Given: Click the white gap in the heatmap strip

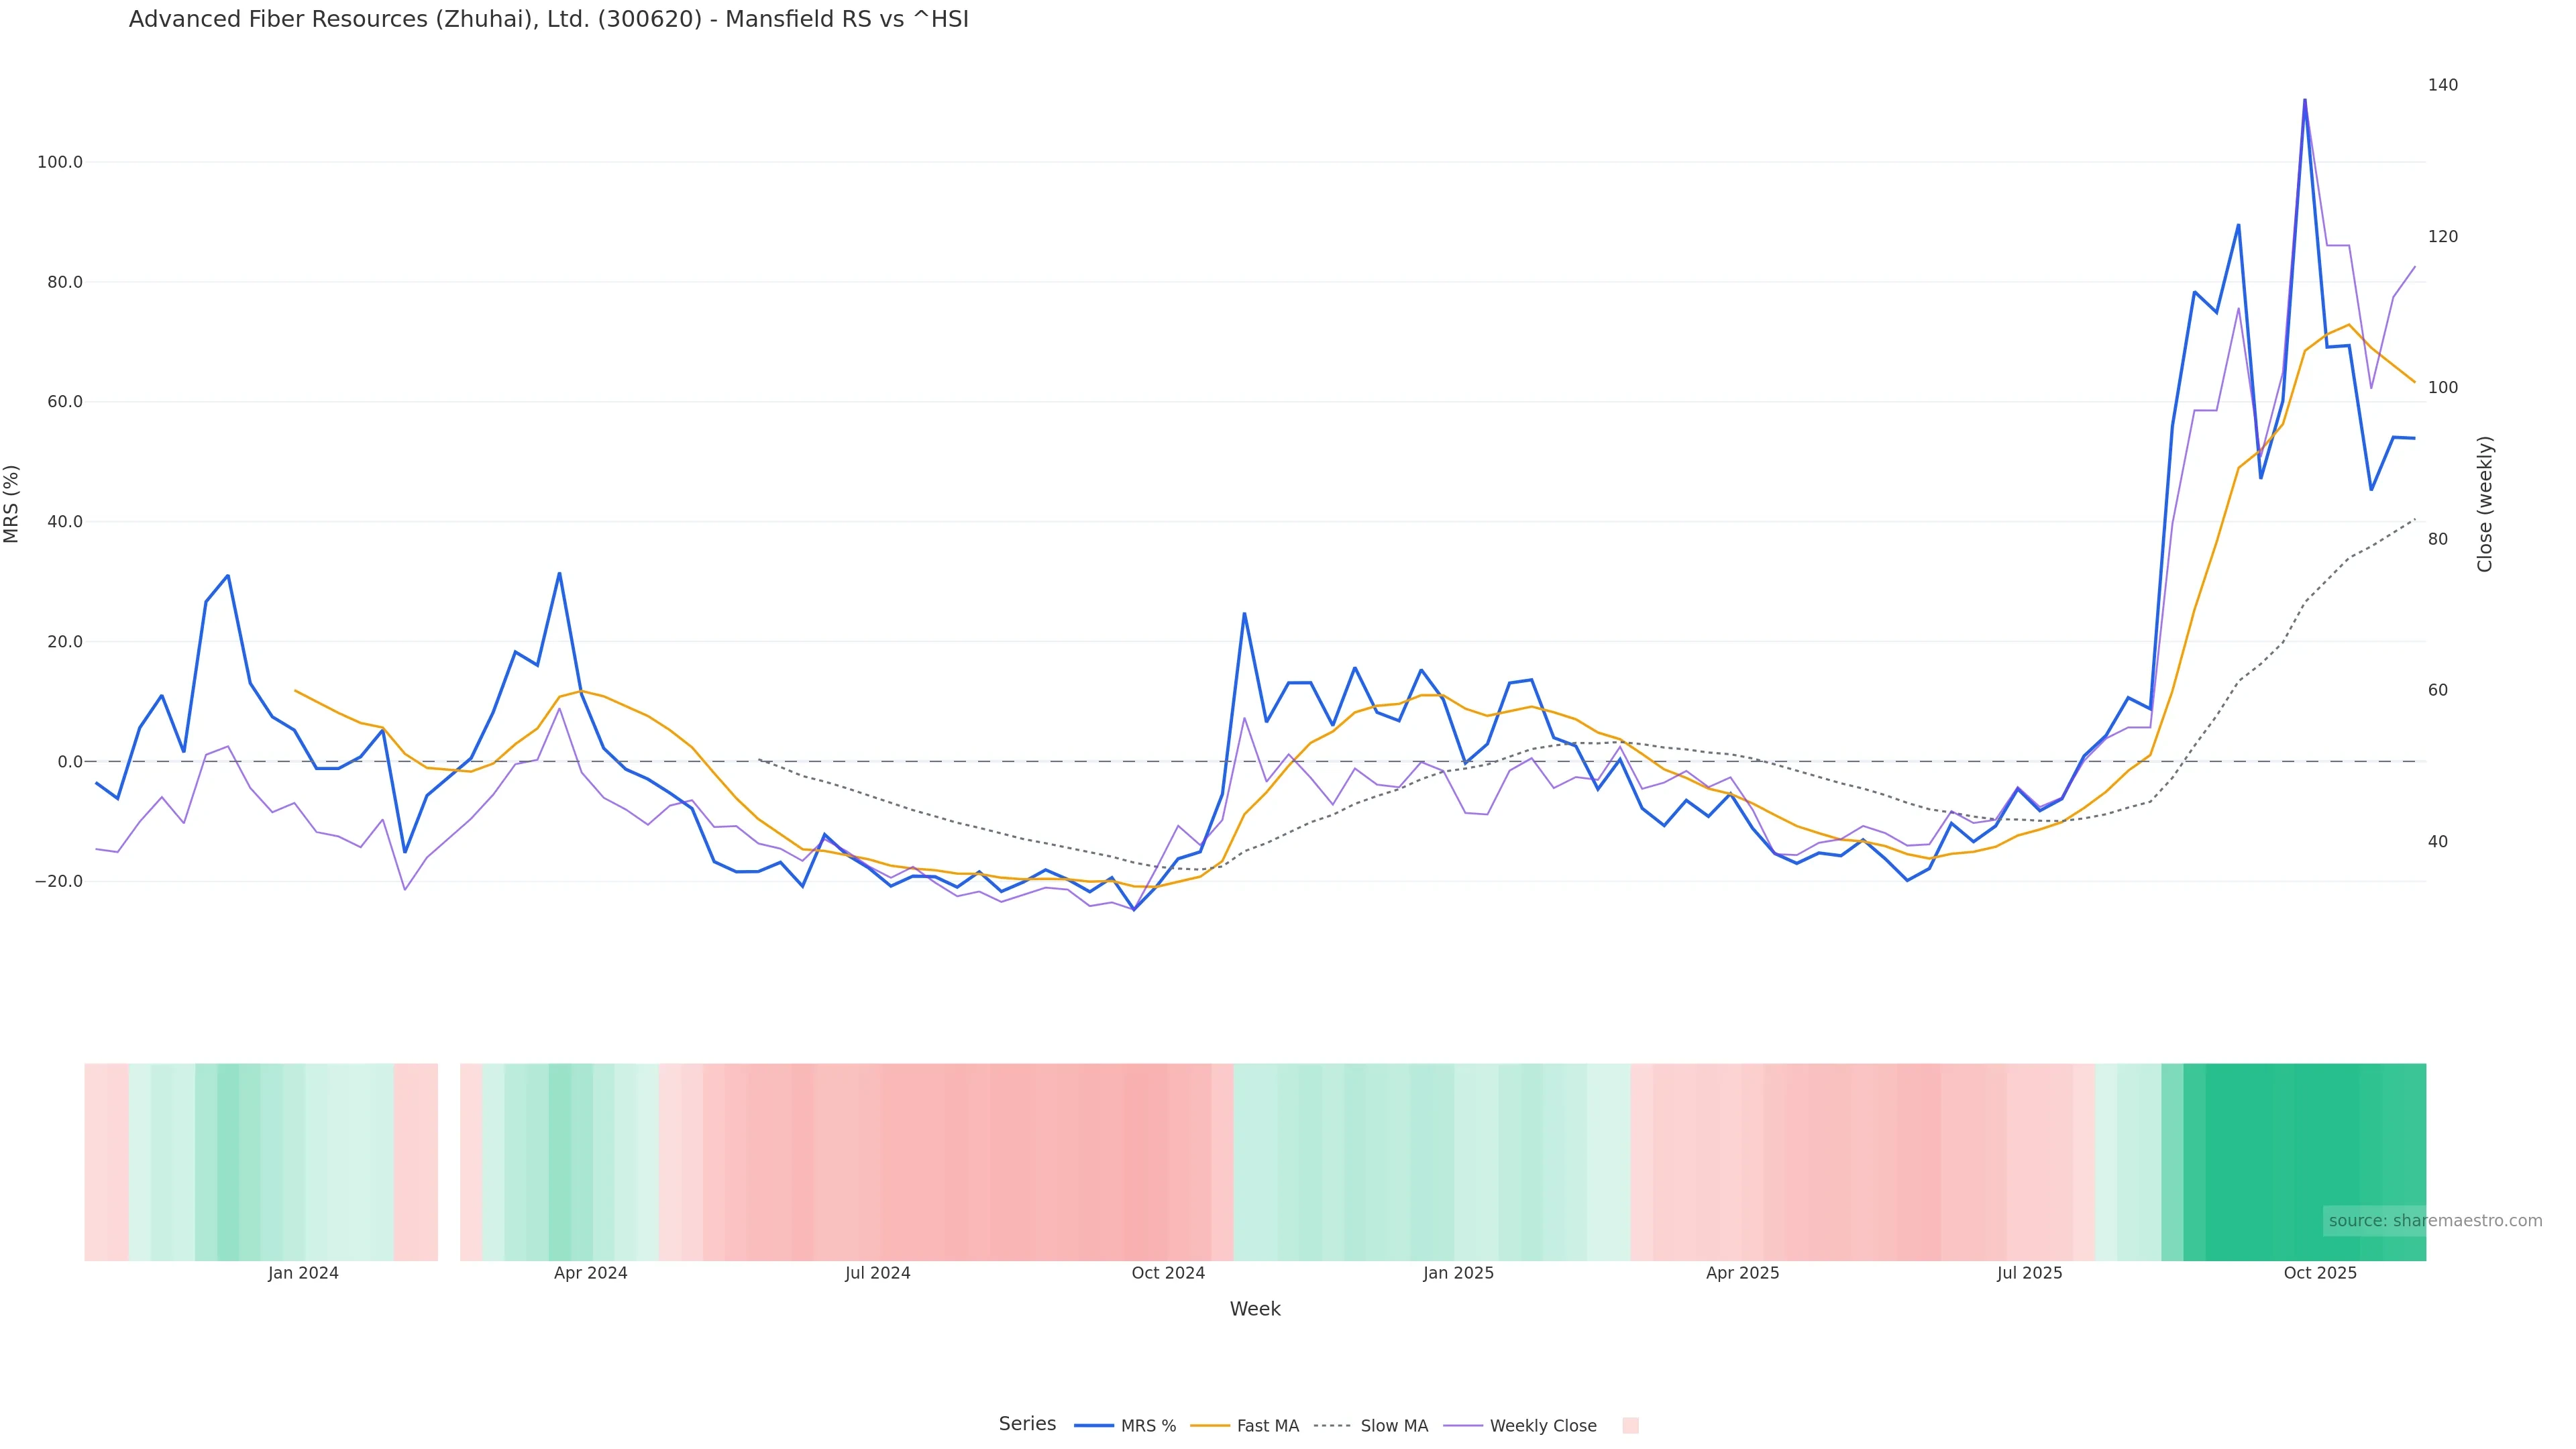Looking at the screenshot, I should tap(449, 1161).
